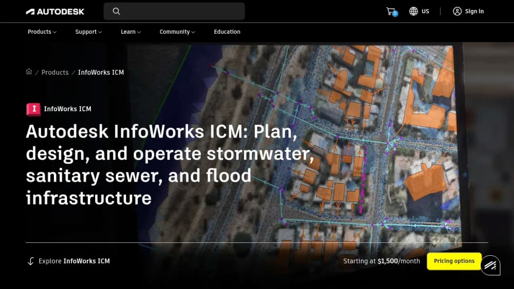Click the Products breadcrumb link
The image size is (514, 289).
click(x=55, y=72)
